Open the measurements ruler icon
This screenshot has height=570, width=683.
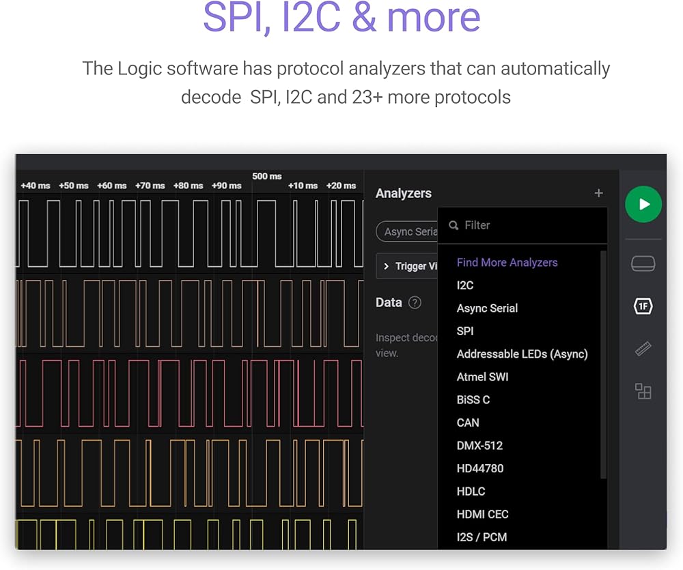643,349
